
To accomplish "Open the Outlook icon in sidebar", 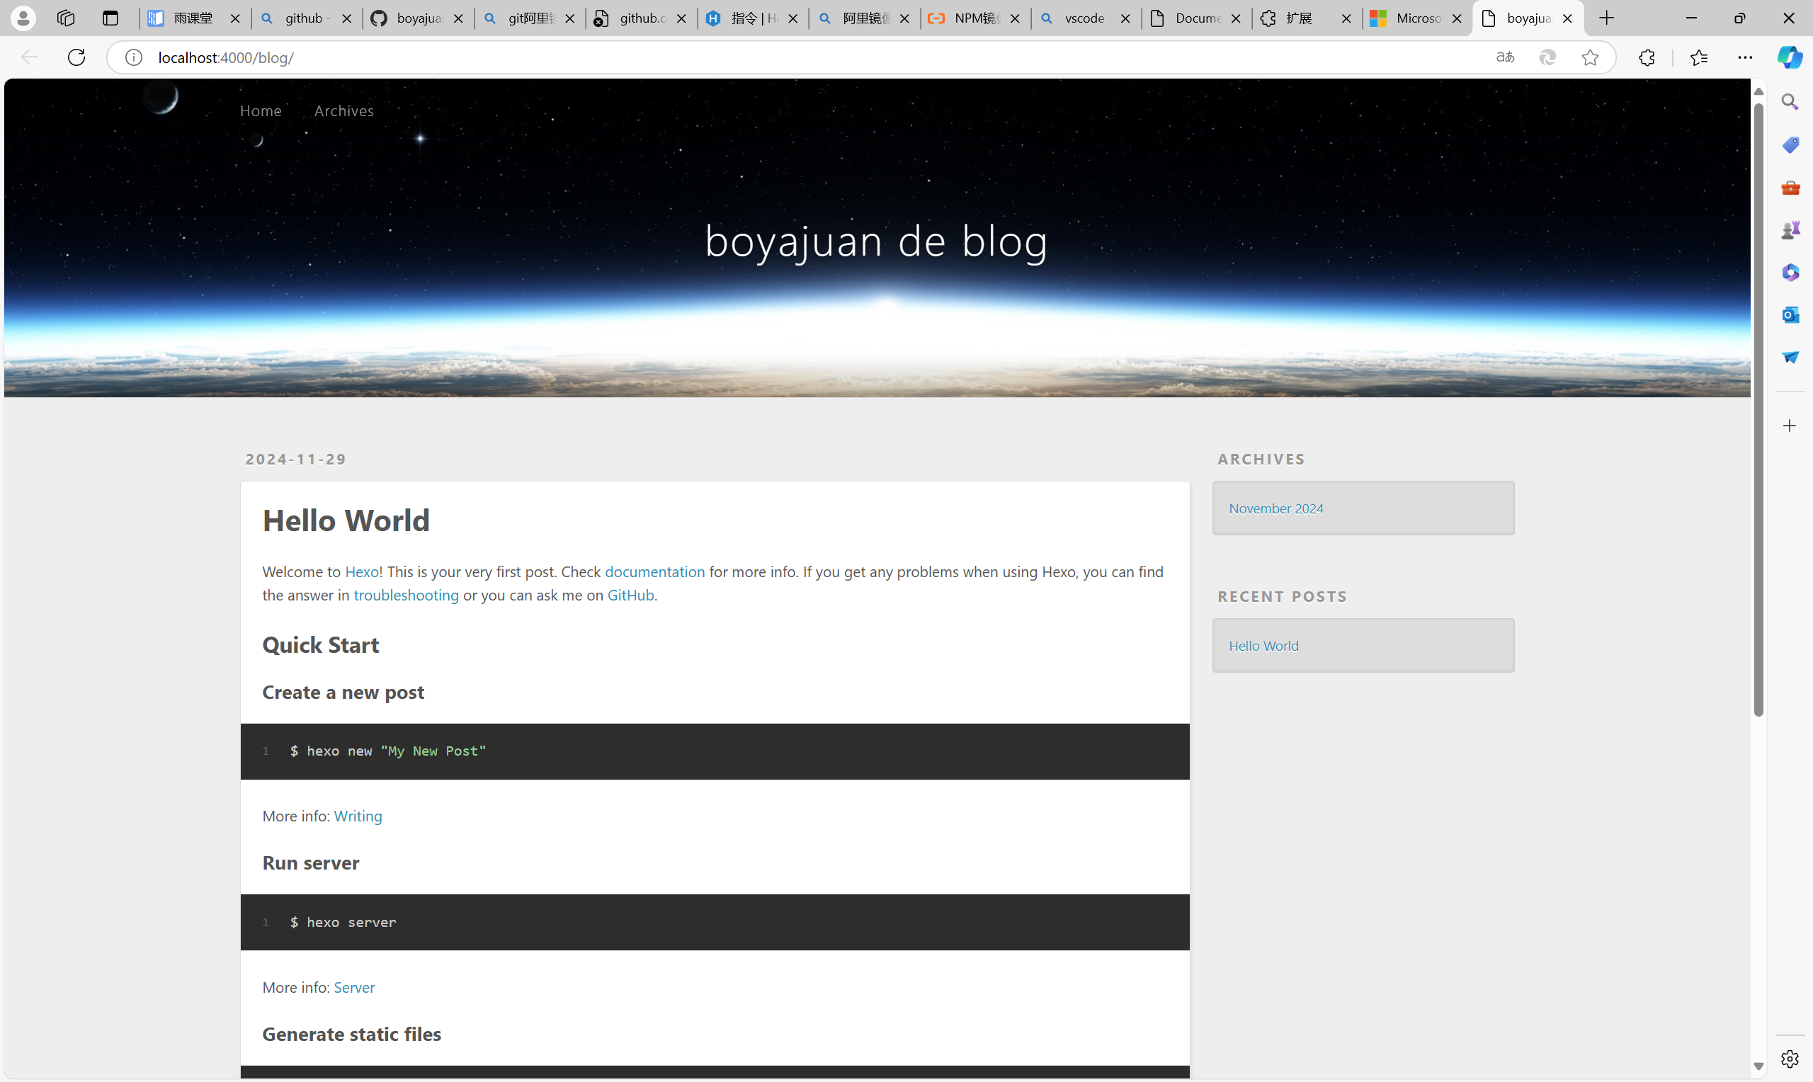I will (1790, 315).
